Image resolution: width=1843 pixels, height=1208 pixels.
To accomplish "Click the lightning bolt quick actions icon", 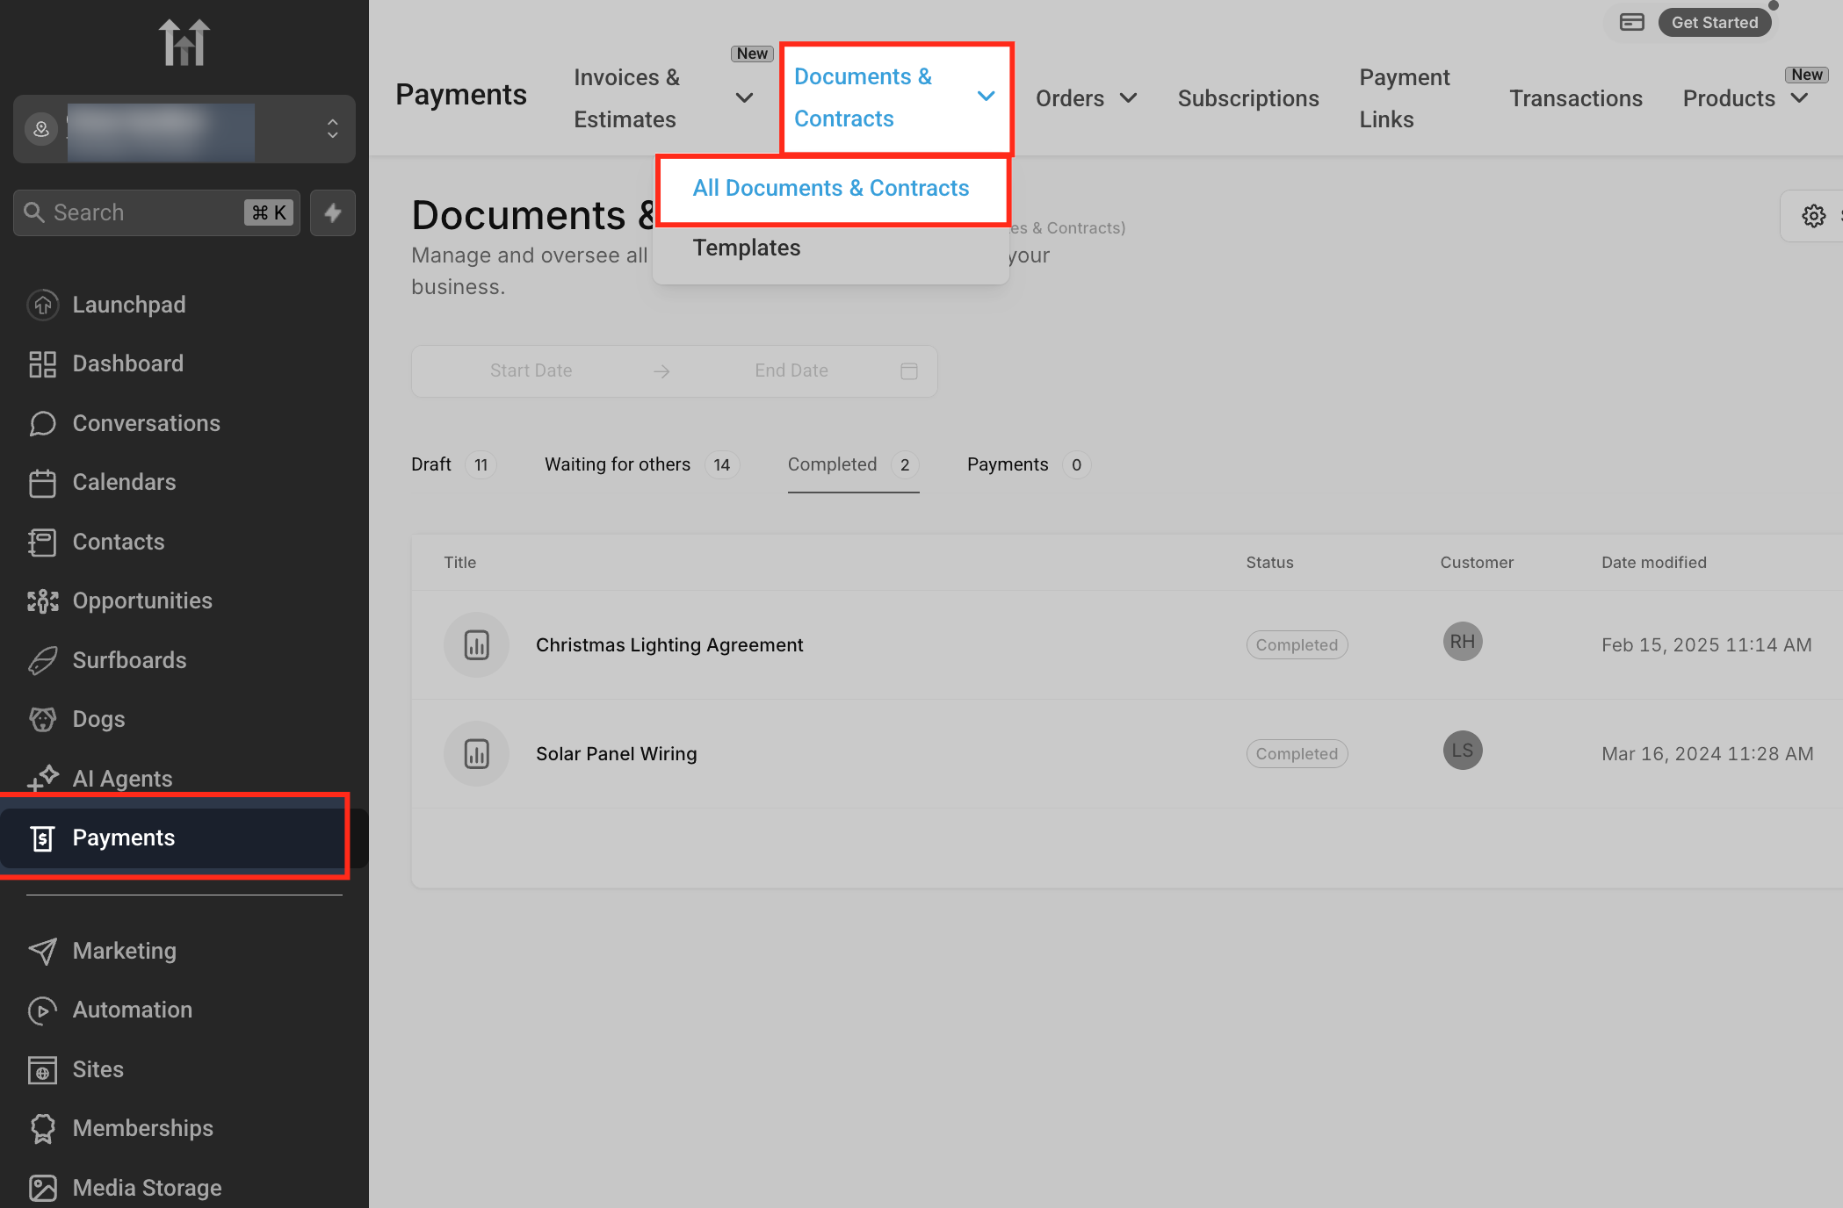I will [332, 212].
